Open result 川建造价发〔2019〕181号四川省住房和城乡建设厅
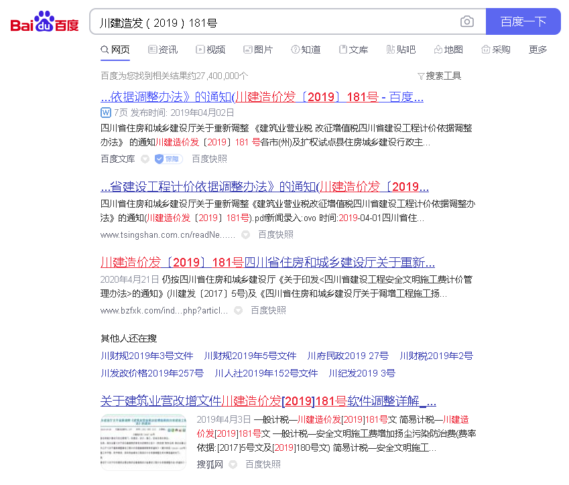This screenshot has width=569, height=485. click(x=268, y=263)
